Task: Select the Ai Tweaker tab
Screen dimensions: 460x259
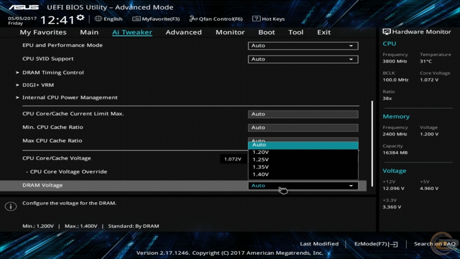Action: [x=132, y=32]
